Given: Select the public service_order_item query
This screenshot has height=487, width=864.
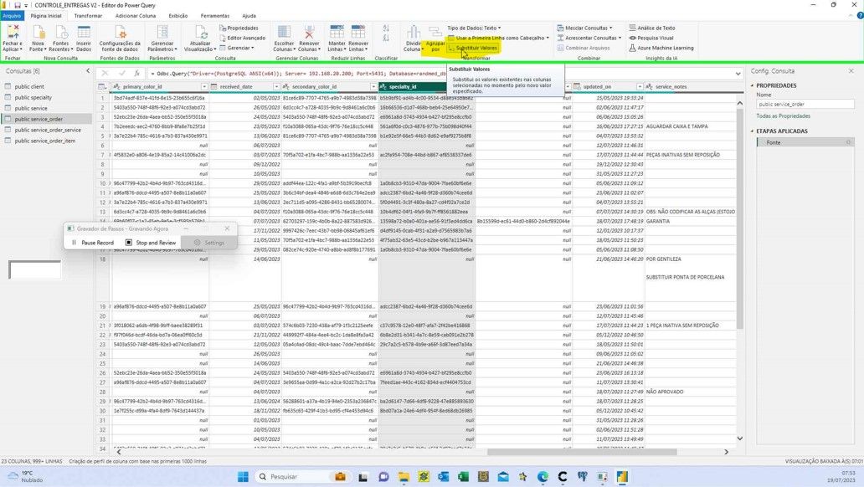Looking at the screenshot, I should [44, 141].
